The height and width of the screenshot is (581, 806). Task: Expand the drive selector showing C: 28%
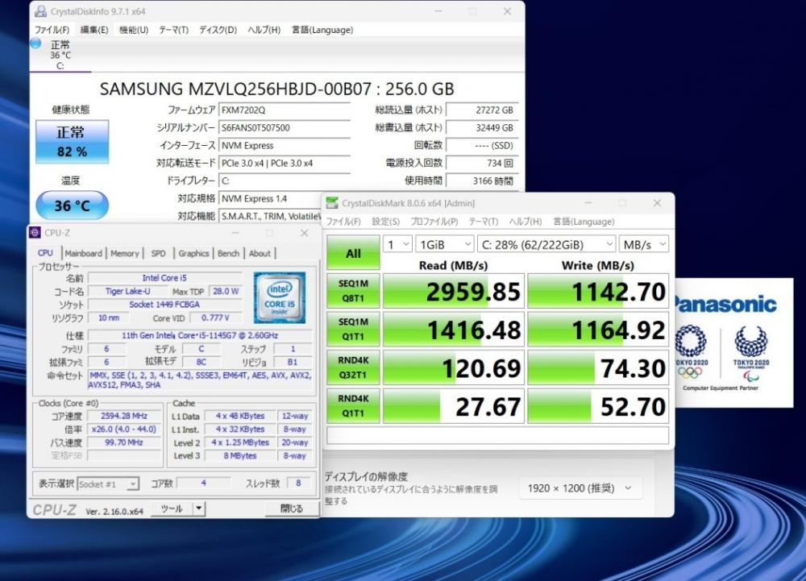pos(546,244)
